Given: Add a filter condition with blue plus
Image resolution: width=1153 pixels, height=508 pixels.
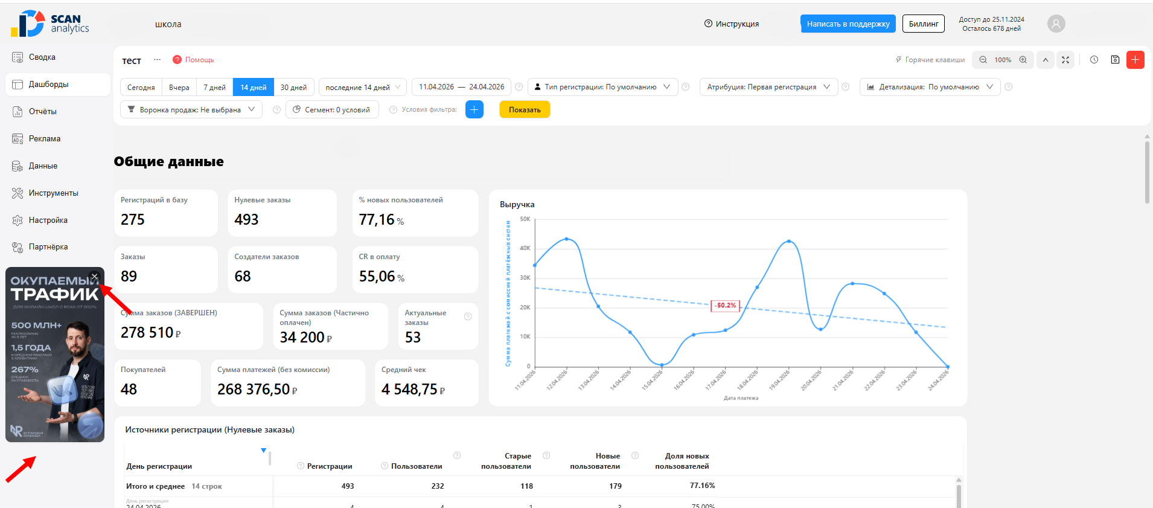Looking at the screenshot, I should coord(474,109).
